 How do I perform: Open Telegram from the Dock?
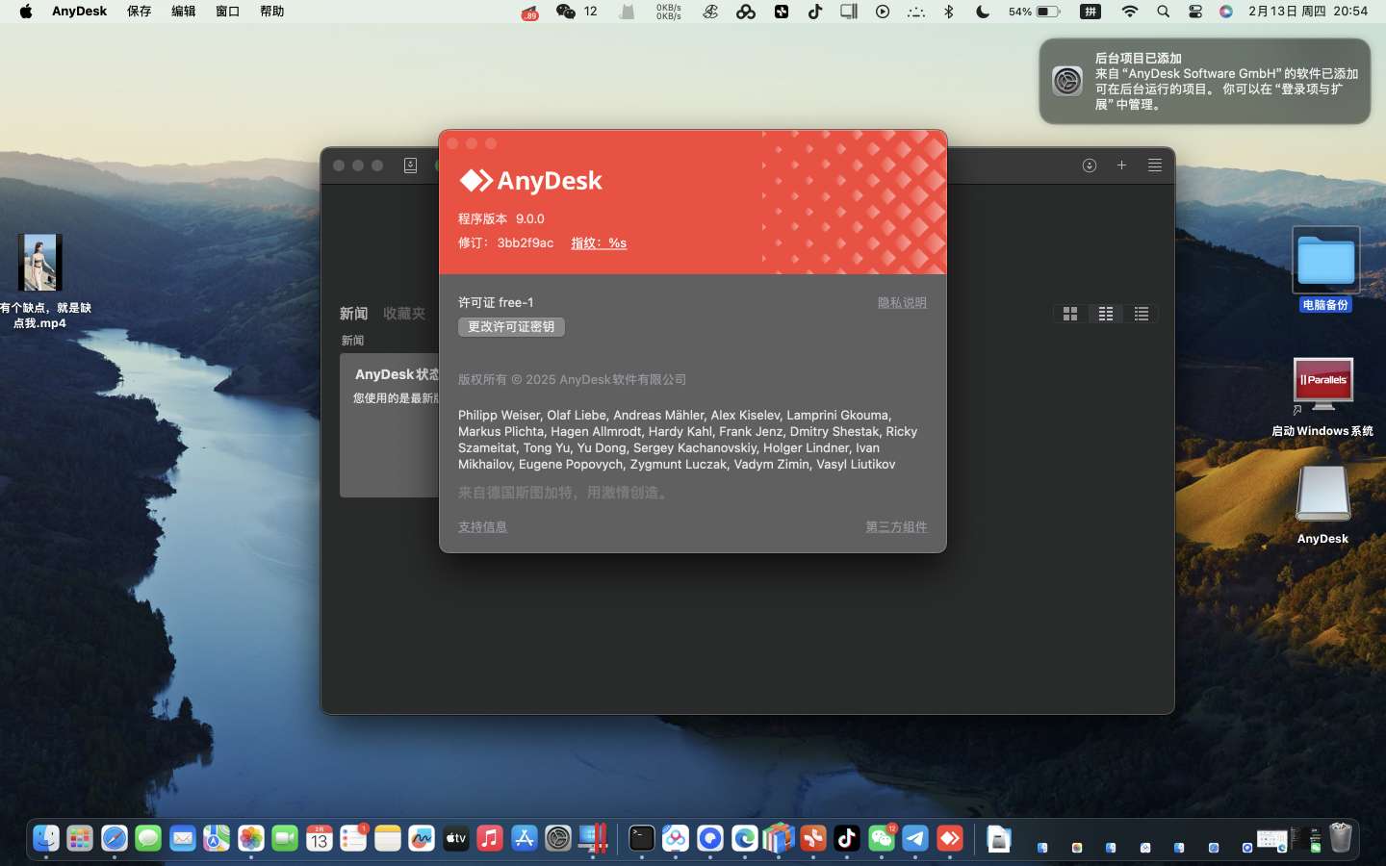pyautogui.click(x=915, y=839)
